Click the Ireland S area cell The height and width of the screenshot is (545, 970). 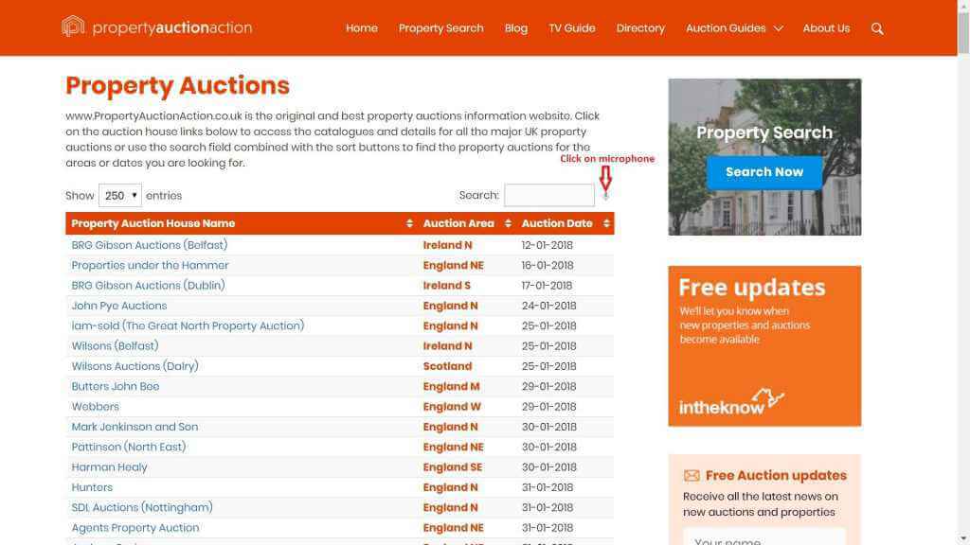pos(447,286)
